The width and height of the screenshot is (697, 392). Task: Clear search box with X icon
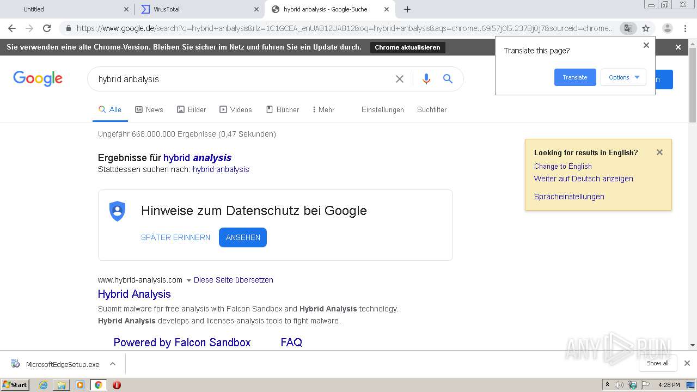click(400, 79)
